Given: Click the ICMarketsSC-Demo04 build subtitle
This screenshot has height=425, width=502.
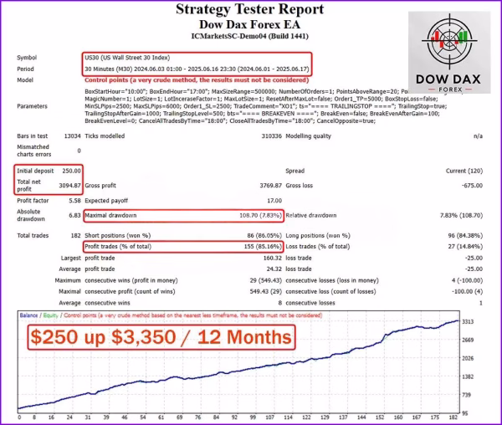Looking at the screenshot, I should tap(249, 36).
